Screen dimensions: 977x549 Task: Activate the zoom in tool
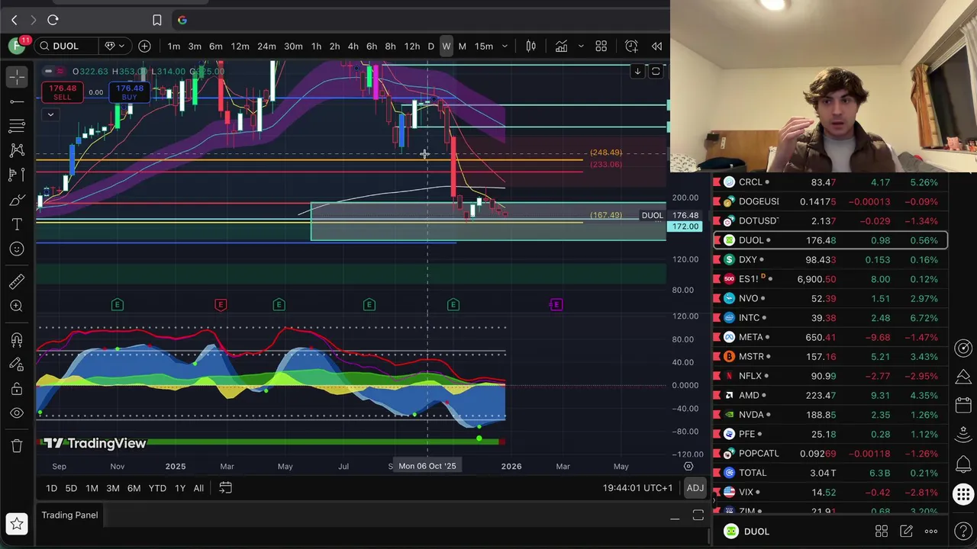[x=17, y=306]
